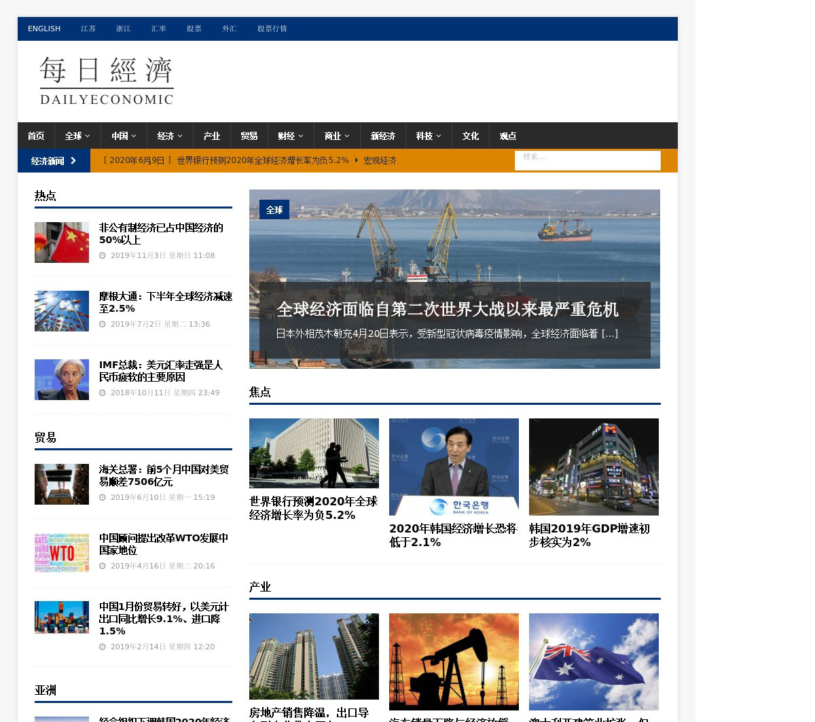This screenshot has height=722, width=815.
Task: Open the WTO word cloud thumbnail
Action: (62, 552)
